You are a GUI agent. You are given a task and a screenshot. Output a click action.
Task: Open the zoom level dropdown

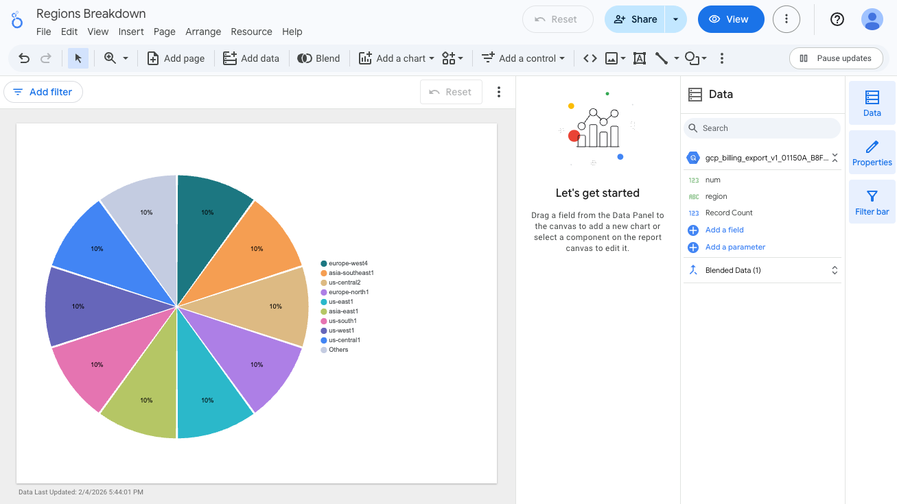125,58
